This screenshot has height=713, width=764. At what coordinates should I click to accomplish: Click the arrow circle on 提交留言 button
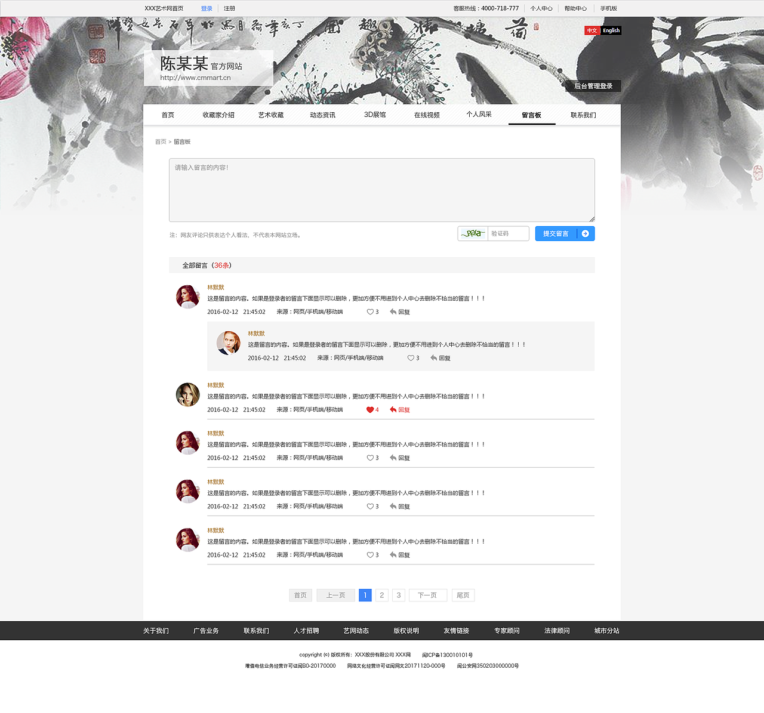click(586, 234)
